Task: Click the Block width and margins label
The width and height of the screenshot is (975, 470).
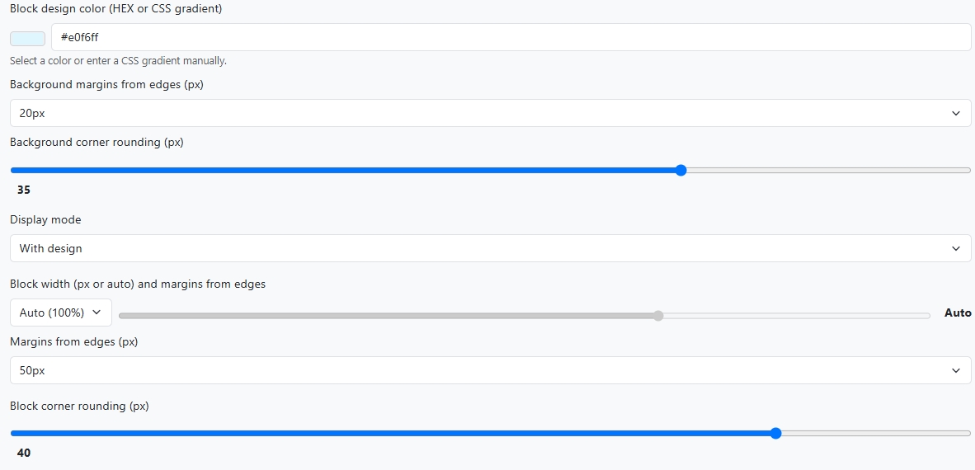Action: 138,284
